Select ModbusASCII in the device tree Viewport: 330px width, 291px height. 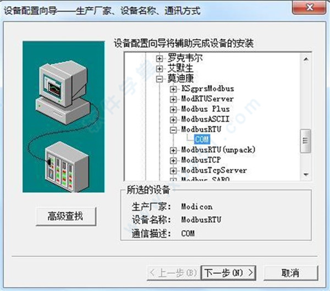[x=205, y=119]
